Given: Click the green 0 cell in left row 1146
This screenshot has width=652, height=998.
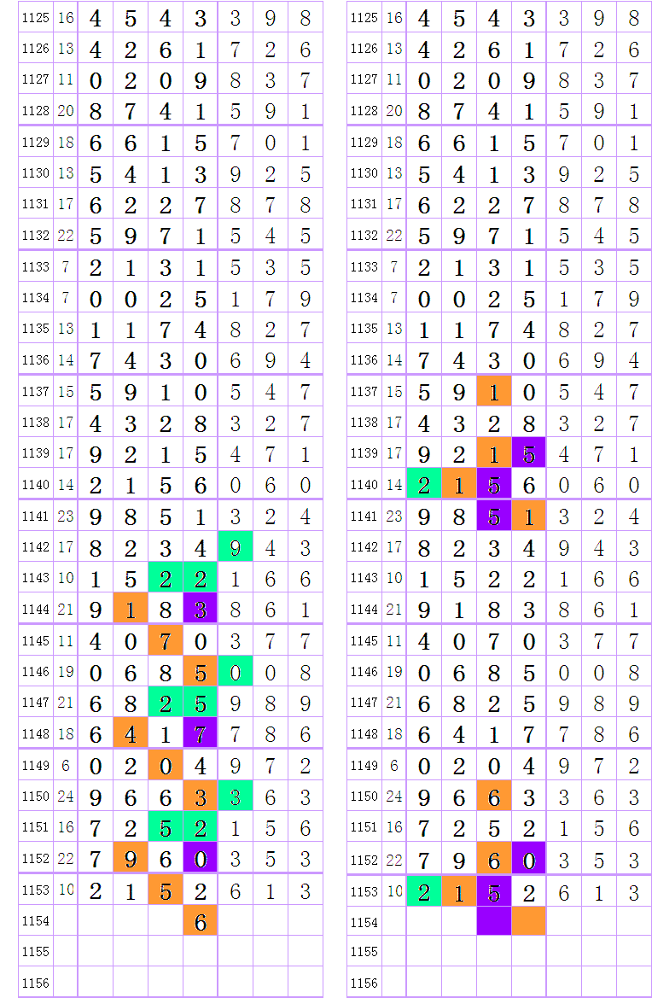Looking at the screenshot, I should [x=236, y=672].
